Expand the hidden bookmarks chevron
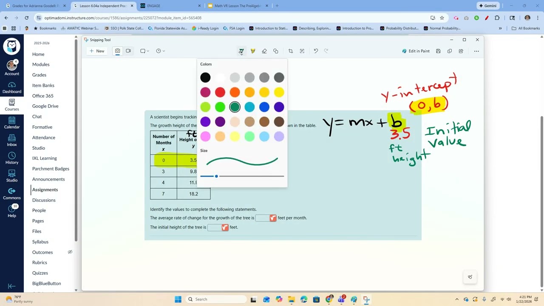 tap(500, 28)
